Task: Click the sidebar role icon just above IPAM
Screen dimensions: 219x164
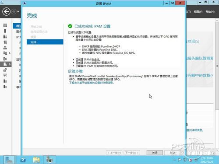Action: 5,59
